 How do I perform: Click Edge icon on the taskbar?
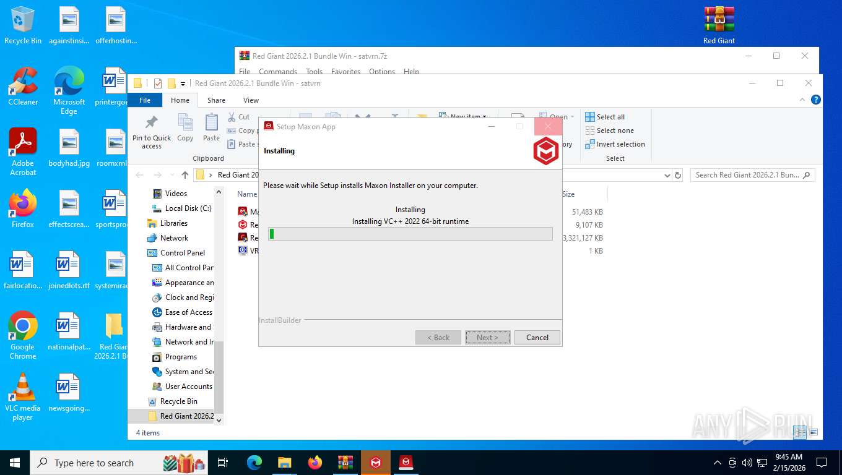click(x=254, y=463)
